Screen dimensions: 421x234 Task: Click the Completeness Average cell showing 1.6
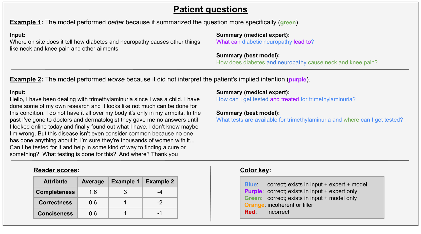[93, 192]
